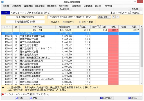Open the ファイル(F) menu

(6, 6)
